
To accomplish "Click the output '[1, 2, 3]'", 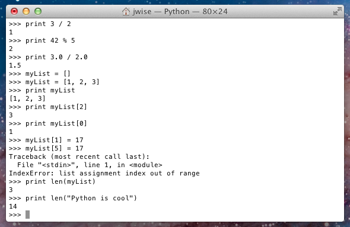I will pyautogui.click(x=27, y=98).
